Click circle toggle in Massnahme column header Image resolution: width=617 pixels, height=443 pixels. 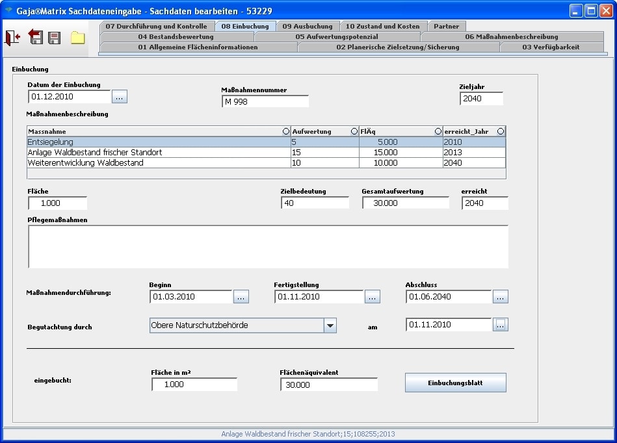coord(286,131)
